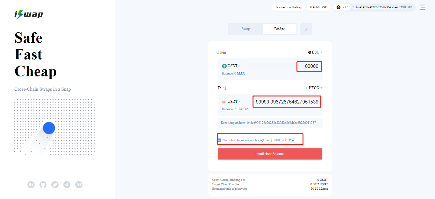Screen dimensions: 435x199
Task: Expand the To chain HECO dropdown
Action: 314,88
